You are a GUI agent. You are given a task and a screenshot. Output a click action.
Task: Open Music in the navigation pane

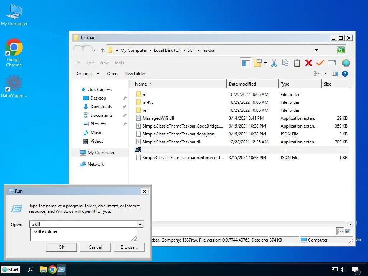[93, 133]
